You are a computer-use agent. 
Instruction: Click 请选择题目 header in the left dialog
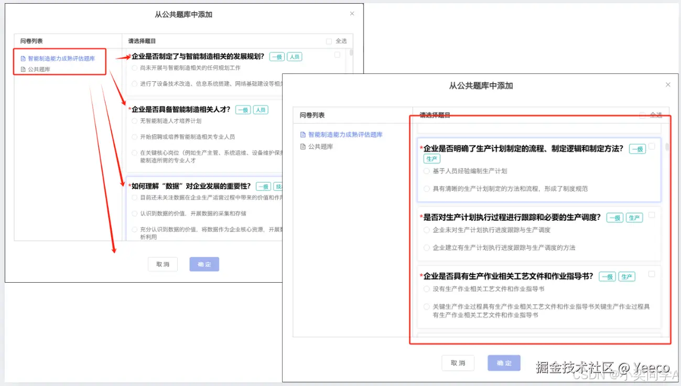click(x=142, y=41)
